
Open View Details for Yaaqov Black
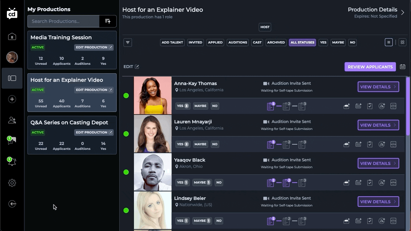click(378, 164)
